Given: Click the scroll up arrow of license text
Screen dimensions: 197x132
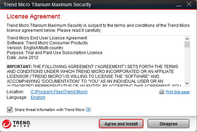Looking at the screenshot, I should pos(187,39).
